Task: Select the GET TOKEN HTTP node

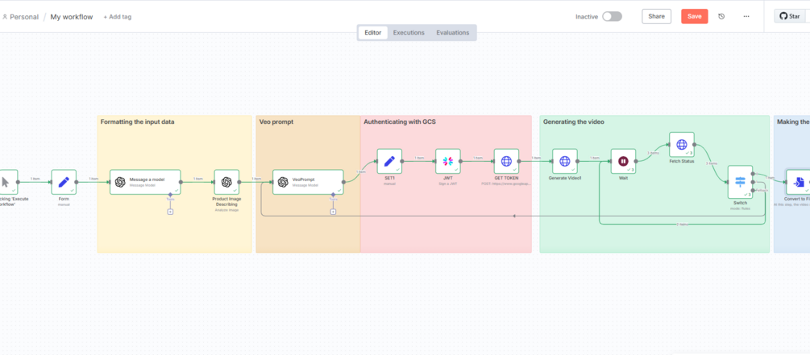Action: pyautogui.click(x=506, y=162)
